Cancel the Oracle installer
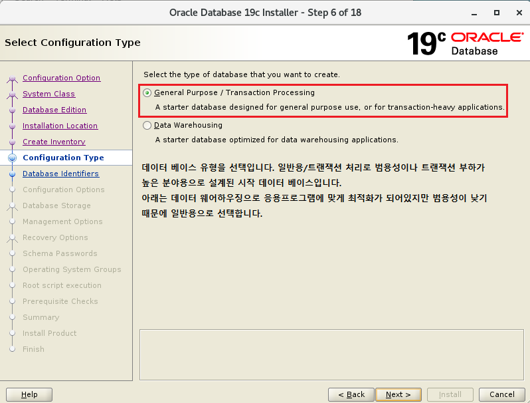The width and height of the screenshot is (530, 403). click(502, 394)
